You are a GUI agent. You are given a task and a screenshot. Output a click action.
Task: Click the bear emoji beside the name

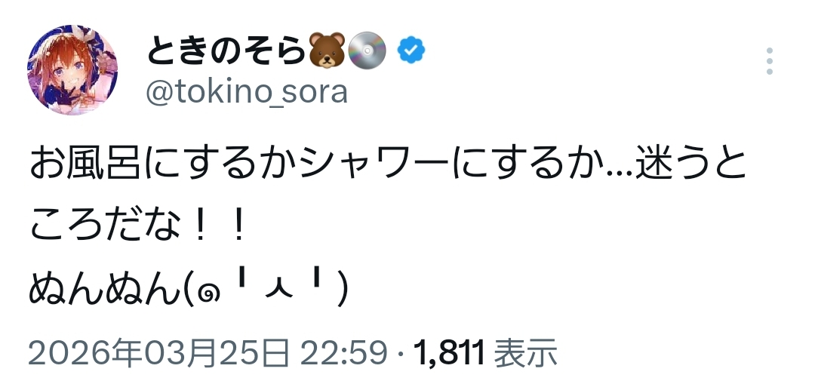pos(328,51)
